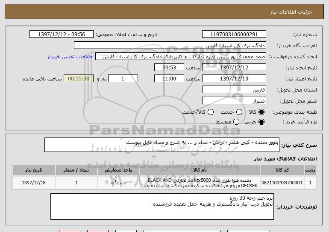Click the unit cell دستگاه
Screen dimensions: 329x232
[118, 183]
